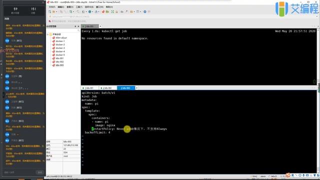The width and height of the screenshot is (320, 180).
Task: Click the port value 22
Action: [x=64, y=149]
